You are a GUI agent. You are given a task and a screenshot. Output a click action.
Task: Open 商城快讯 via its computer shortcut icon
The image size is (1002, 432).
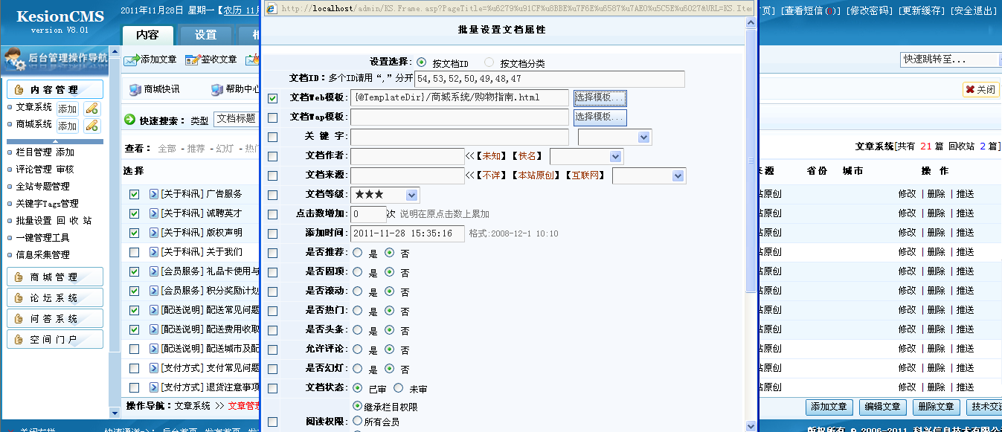(x=134, y=90)
